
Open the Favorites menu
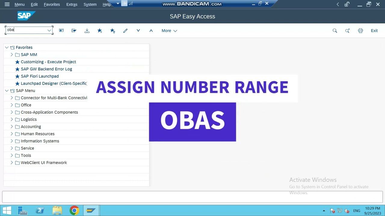(52, 4)
